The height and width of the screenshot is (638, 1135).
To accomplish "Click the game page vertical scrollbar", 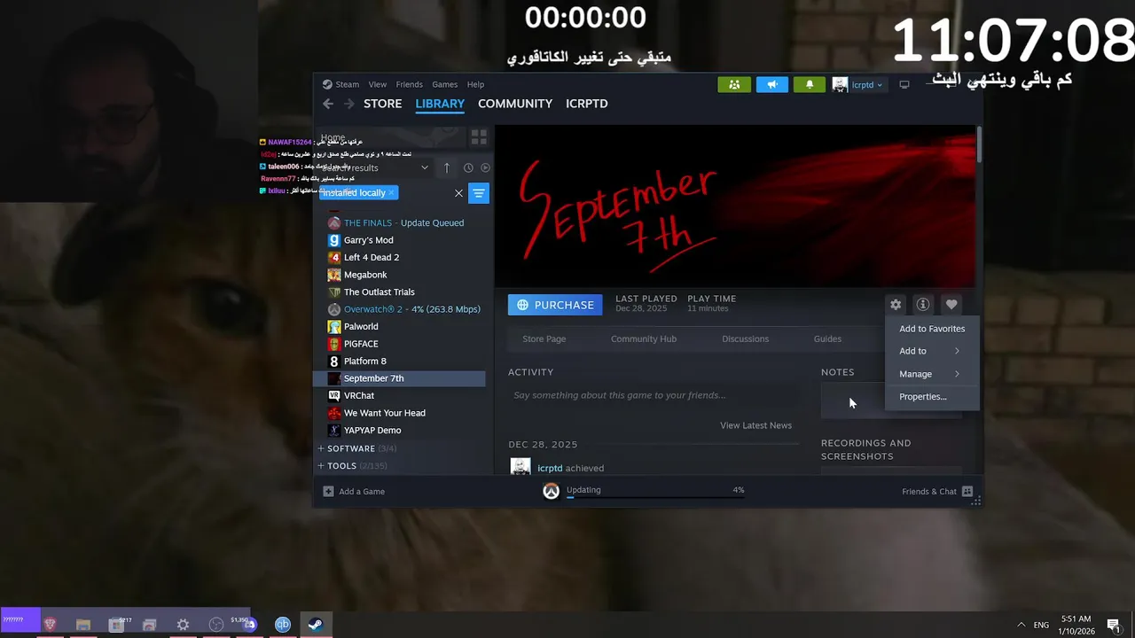I will (979, 145).
